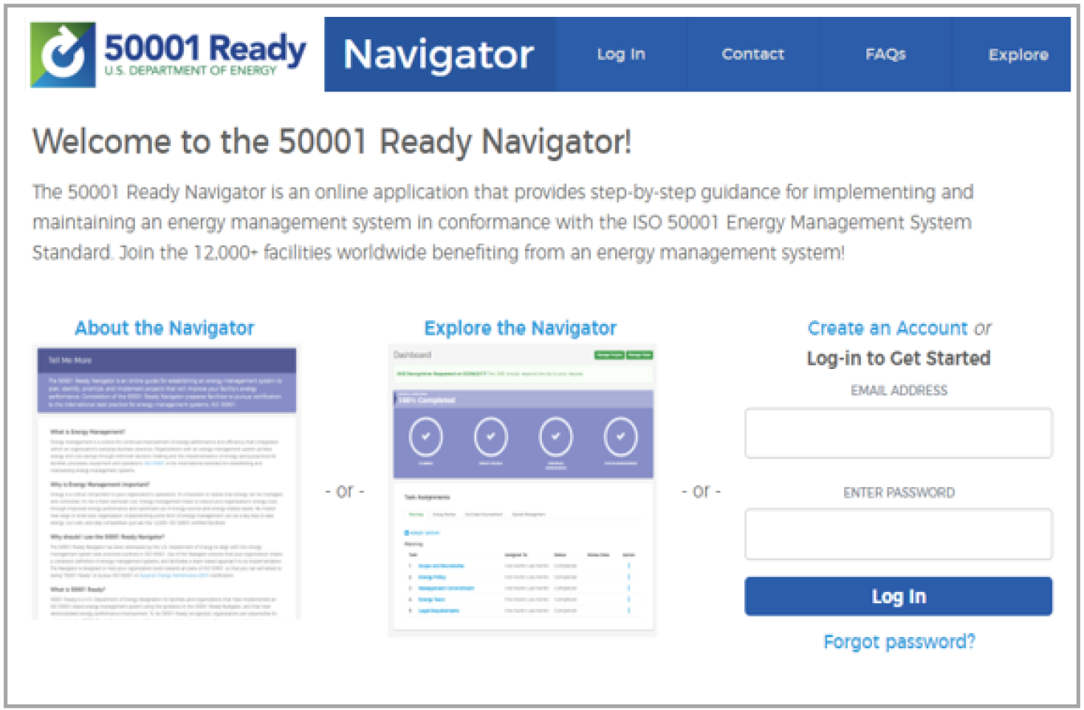Open the Log In menu item

click(x=621, y=55)
